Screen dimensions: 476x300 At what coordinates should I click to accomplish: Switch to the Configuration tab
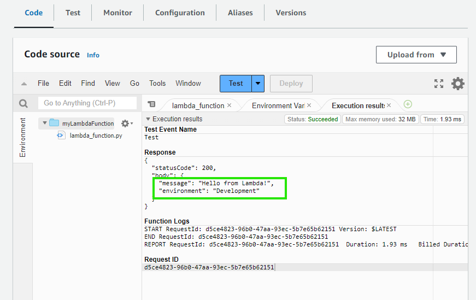[180, 13]
